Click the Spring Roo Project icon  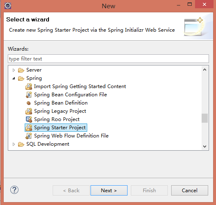(x=29, y=119)
